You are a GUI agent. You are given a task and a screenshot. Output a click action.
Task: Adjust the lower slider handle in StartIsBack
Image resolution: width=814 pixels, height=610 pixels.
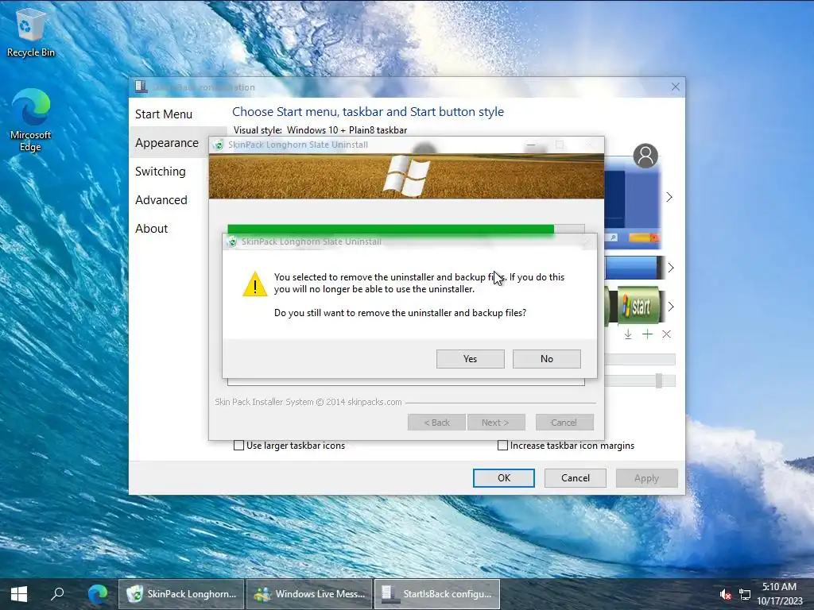coord(659,380)
